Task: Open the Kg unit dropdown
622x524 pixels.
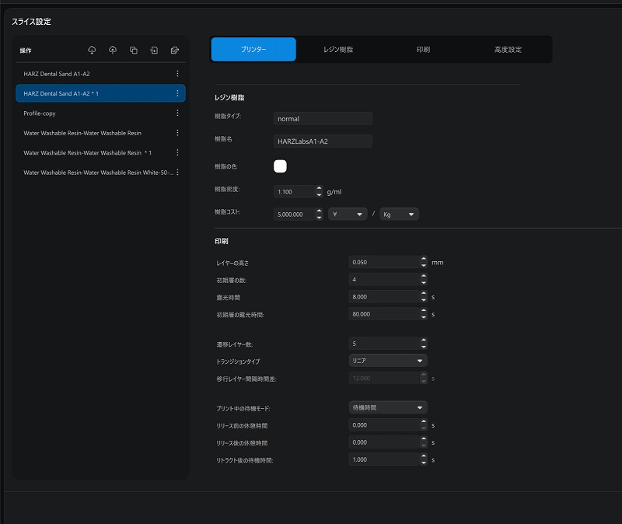Action: 399,214
